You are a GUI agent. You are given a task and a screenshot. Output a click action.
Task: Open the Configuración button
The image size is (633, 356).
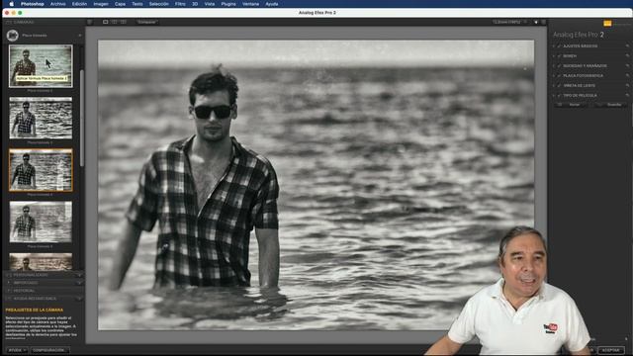[x=49, y=350]
